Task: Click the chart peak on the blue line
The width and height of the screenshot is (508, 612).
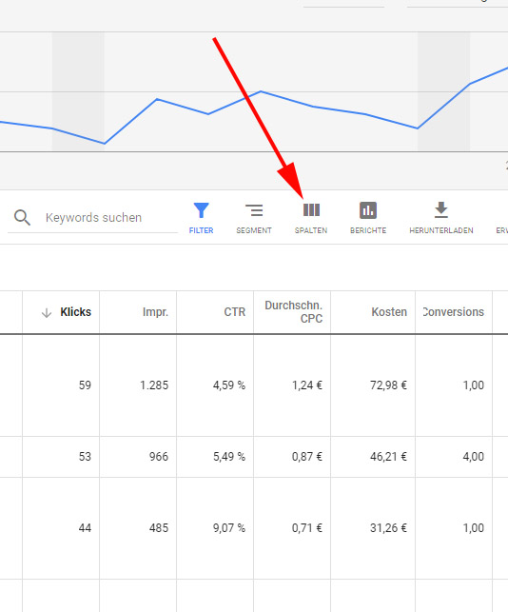Action: [261, 91]
